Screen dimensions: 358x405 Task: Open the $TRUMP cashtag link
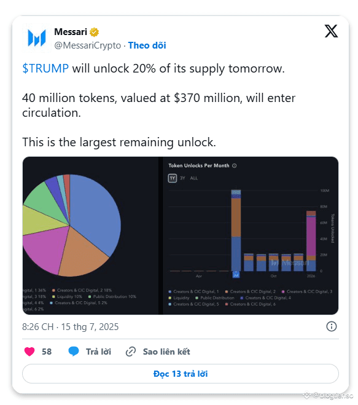pos(45,68)
